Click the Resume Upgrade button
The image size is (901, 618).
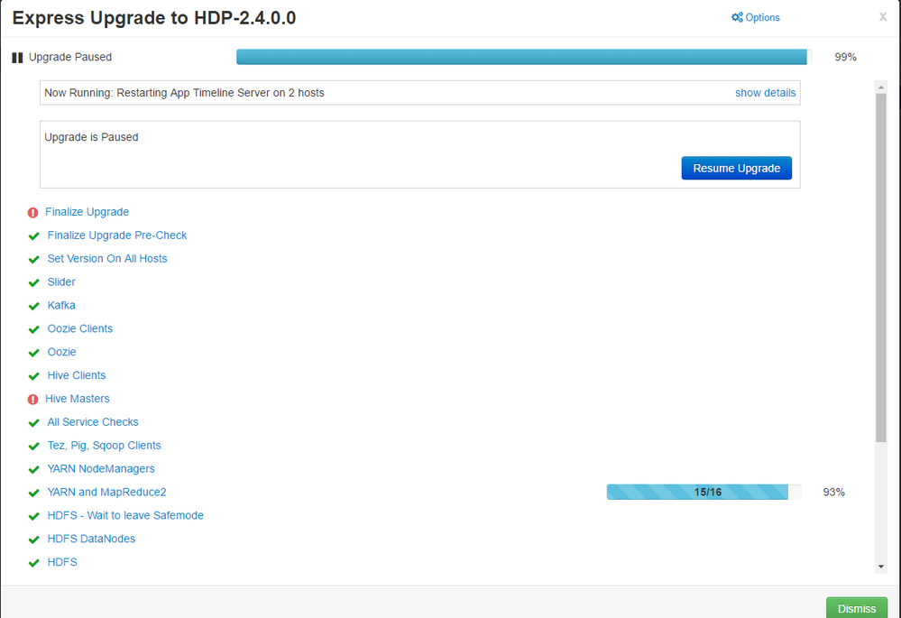click(737, 168)
